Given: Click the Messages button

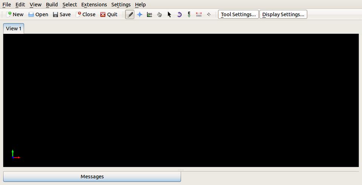Looking at the screenshot, I should click(92, 176).
